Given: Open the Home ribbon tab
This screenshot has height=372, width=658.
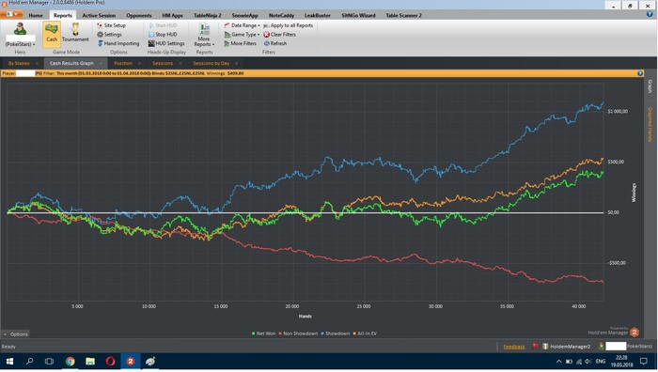Looking at the screenshot, I should 36,15.
